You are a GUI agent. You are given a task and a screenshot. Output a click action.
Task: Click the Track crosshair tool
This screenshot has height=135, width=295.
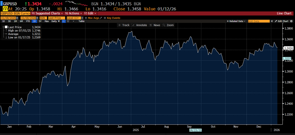click(124, 25)
